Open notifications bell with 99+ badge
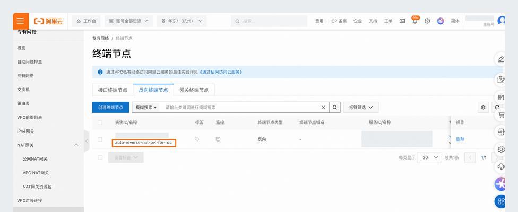This screenshot has height=212, width=518. 415,21
